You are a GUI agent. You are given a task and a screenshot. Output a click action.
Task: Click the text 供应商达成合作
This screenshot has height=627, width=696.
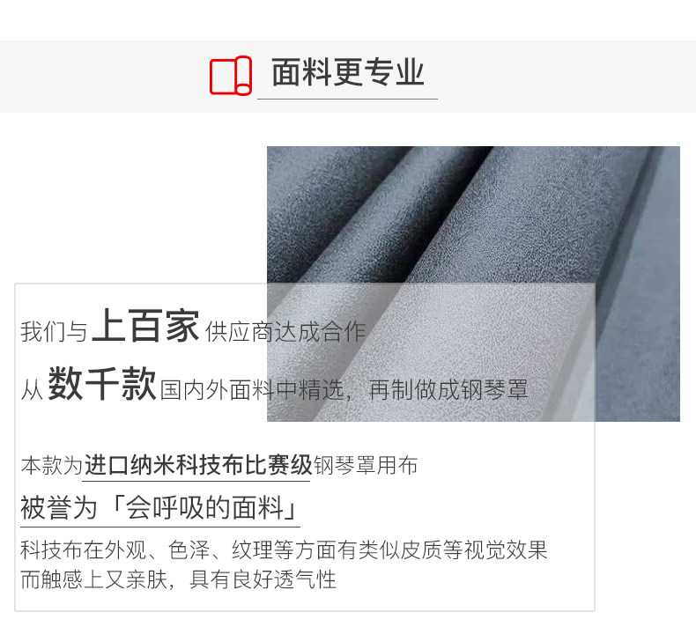(x=285, y=332)
